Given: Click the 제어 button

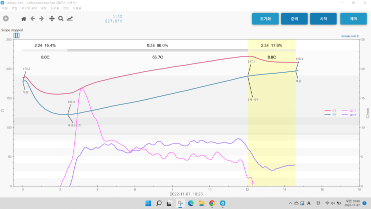Looking at the screenshot, I should tap(354, 18).
